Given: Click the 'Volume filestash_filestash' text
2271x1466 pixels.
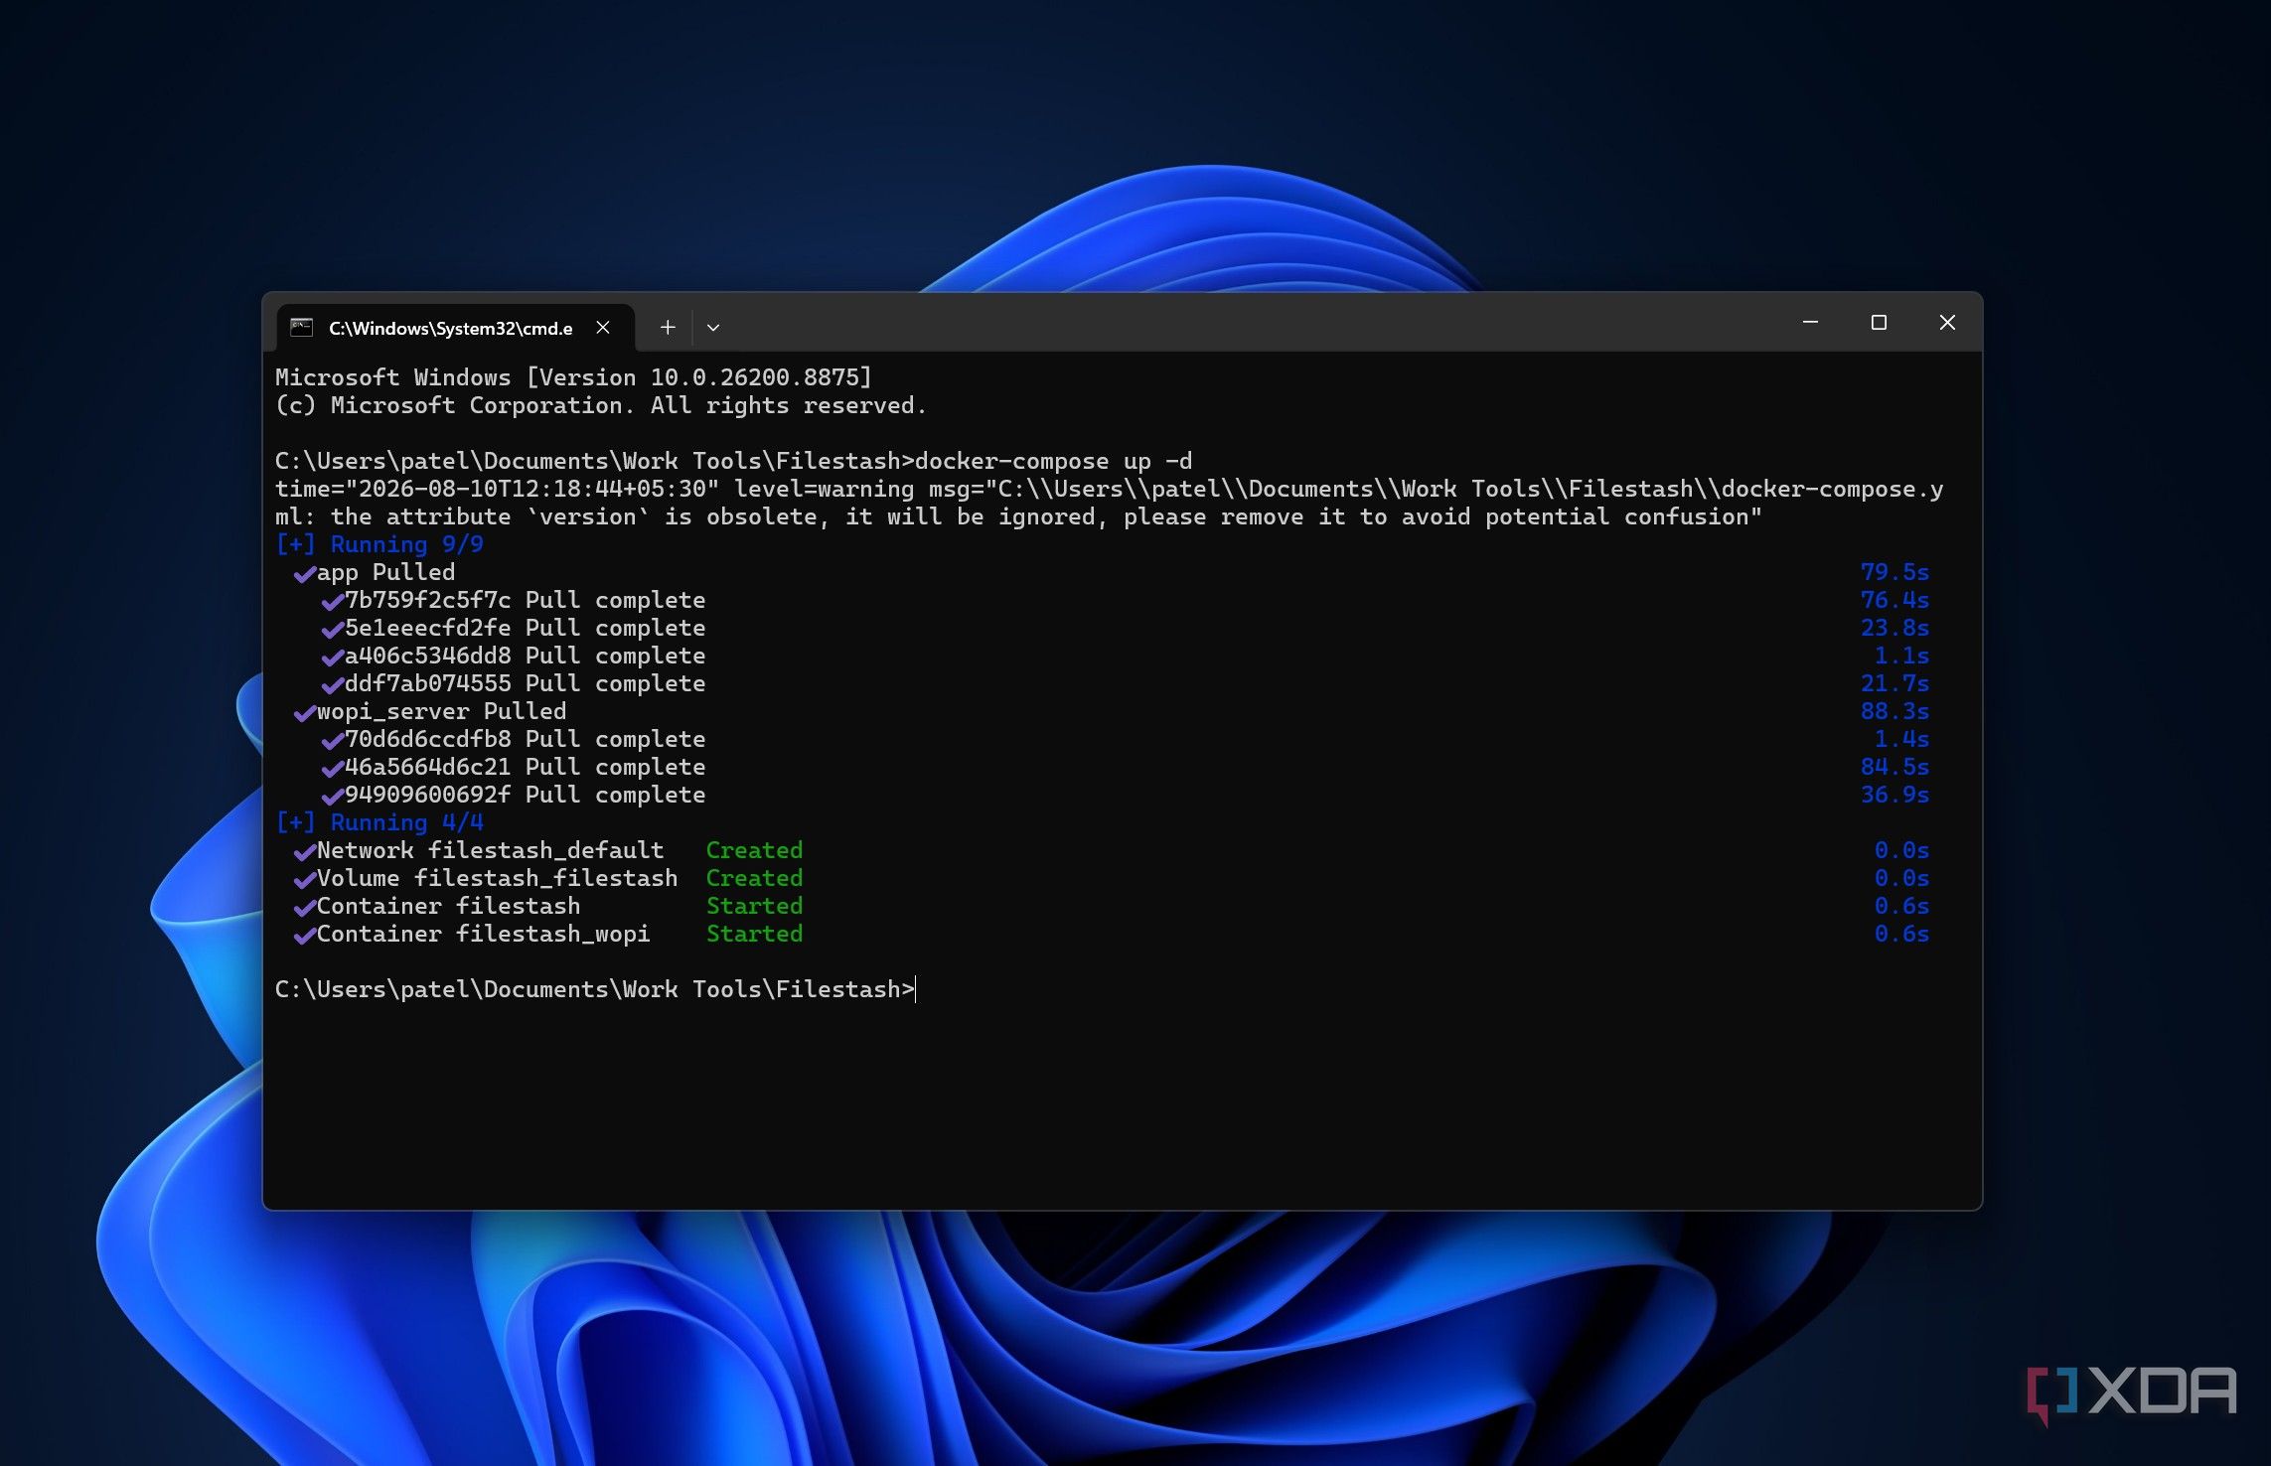Looking at the screenshot, I should click(x=497, y=878).
